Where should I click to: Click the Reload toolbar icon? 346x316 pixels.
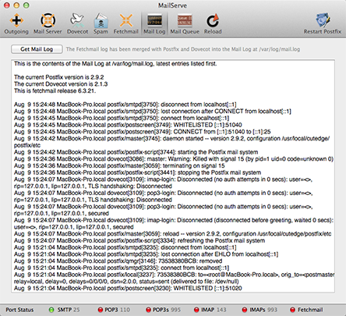coord(213,24)
